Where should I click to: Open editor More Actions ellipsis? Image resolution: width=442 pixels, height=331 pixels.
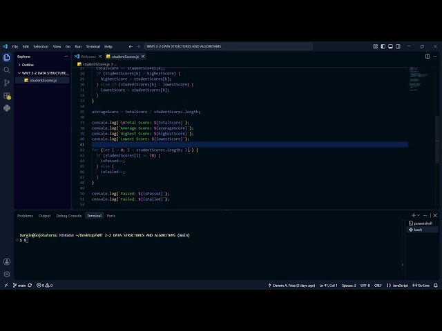coord(435,57)
